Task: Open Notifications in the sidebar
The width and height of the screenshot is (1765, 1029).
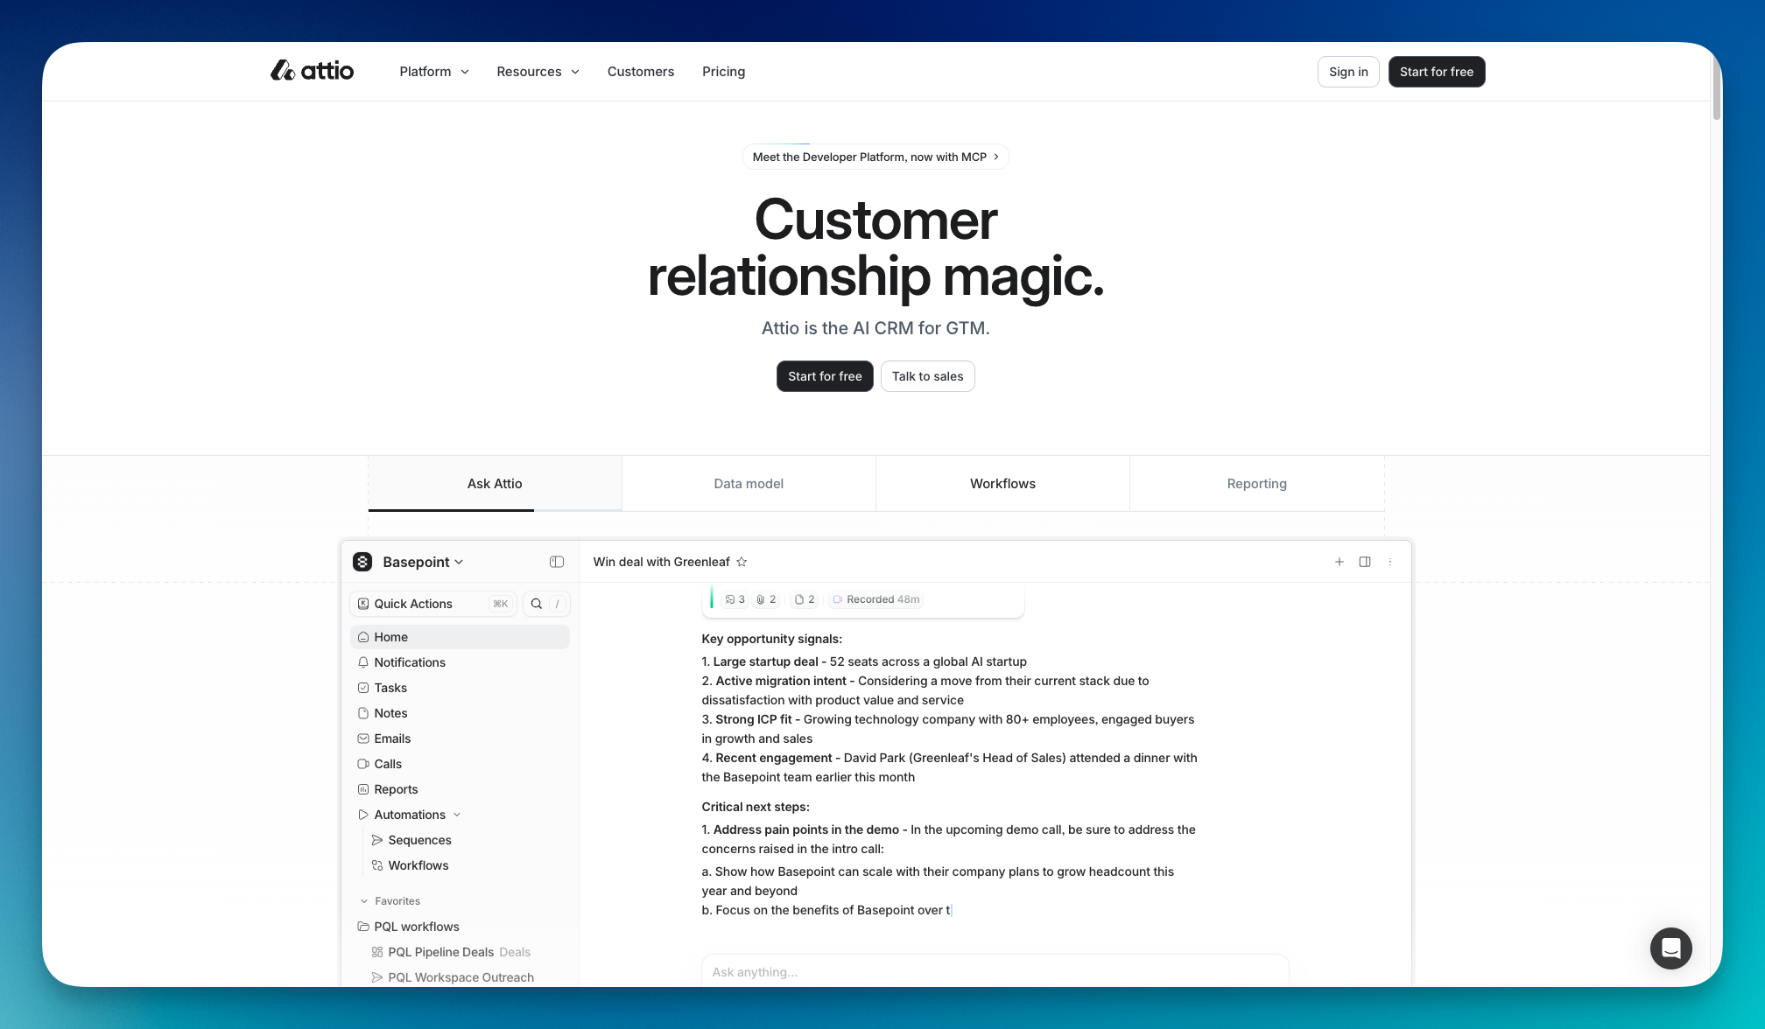Action: (x=460, y=662)
